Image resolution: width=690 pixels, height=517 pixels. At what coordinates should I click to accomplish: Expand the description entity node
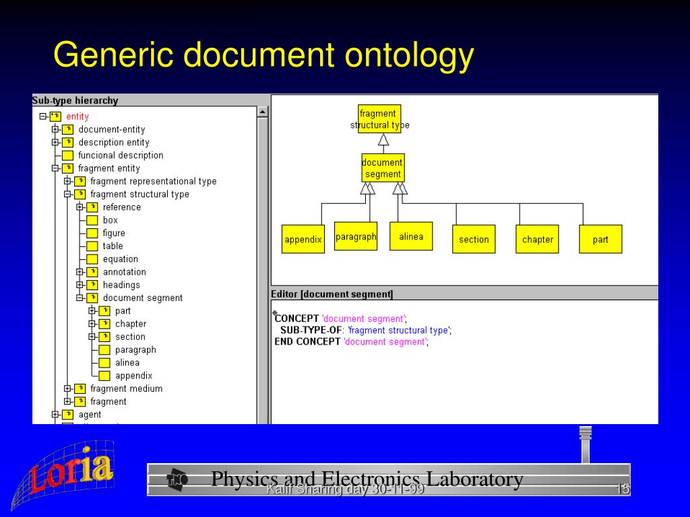coord(55,143)
